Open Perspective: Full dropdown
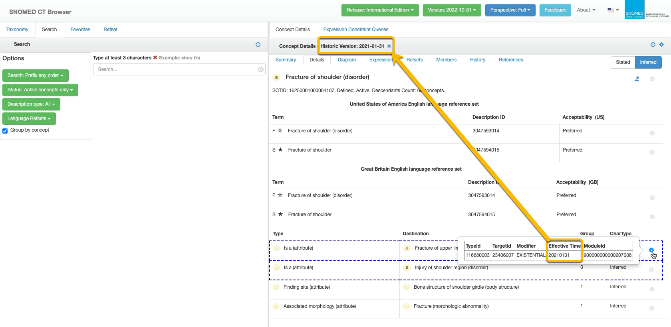The height and width of the screenshot is (327, 671). point(510,10)
